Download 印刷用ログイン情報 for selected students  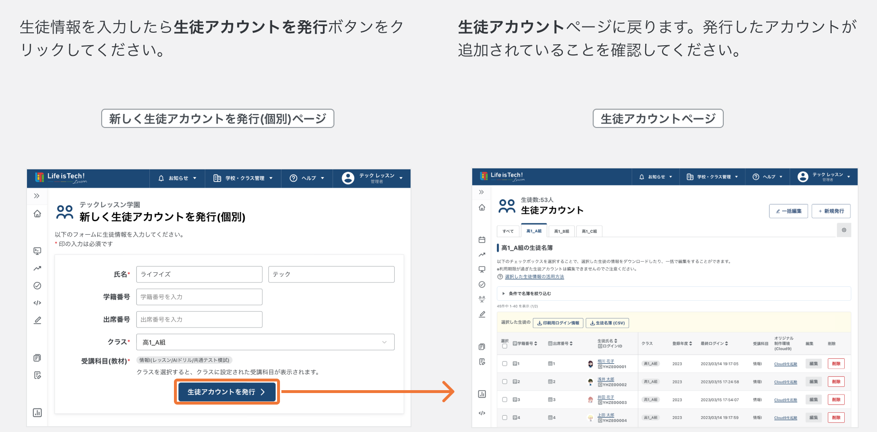pyautogui.click(x=558, y=323)
